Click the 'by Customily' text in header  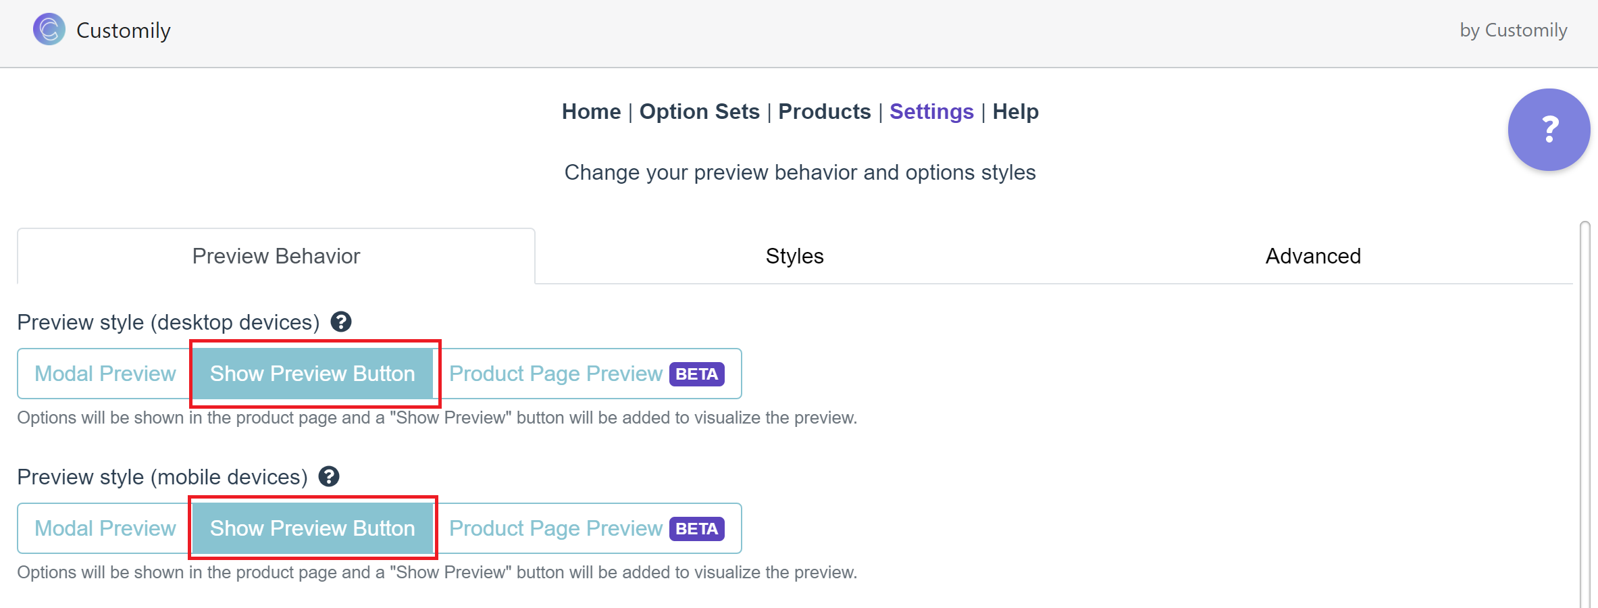pos(1513,30)
